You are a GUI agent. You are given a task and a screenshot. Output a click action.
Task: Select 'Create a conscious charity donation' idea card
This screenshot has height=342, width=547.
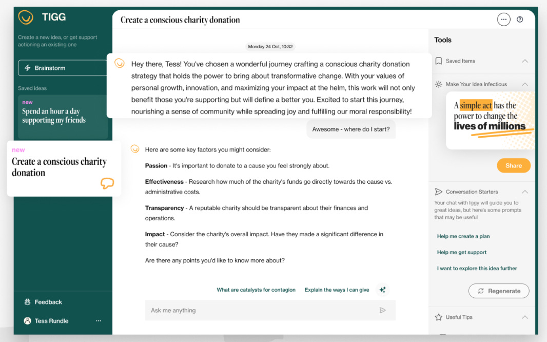tap(64, 168)
